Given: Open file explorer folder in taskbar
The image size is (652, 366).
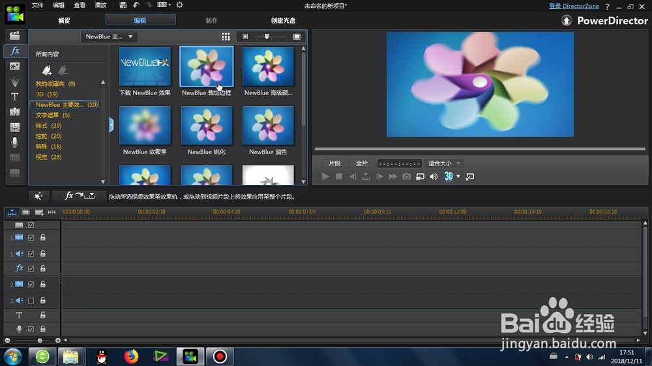Looking at the screenshot, I should (70, 356).
